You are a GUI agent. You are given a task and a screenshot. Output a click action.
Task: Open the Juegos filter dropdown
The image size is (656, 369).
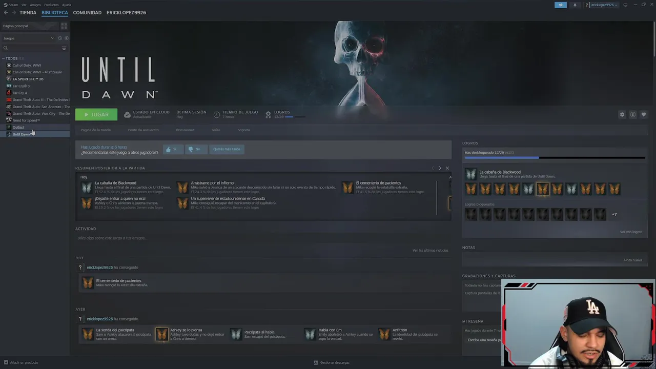point(28,38)
